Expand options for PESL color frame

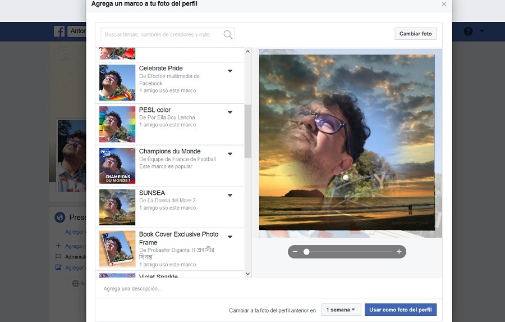230,112
